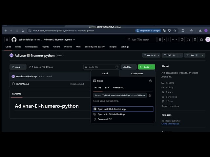Image resolution: width=210 pixels, height=157 pixels.
Task: Open repository Settings tab
Action: [125, 47]
